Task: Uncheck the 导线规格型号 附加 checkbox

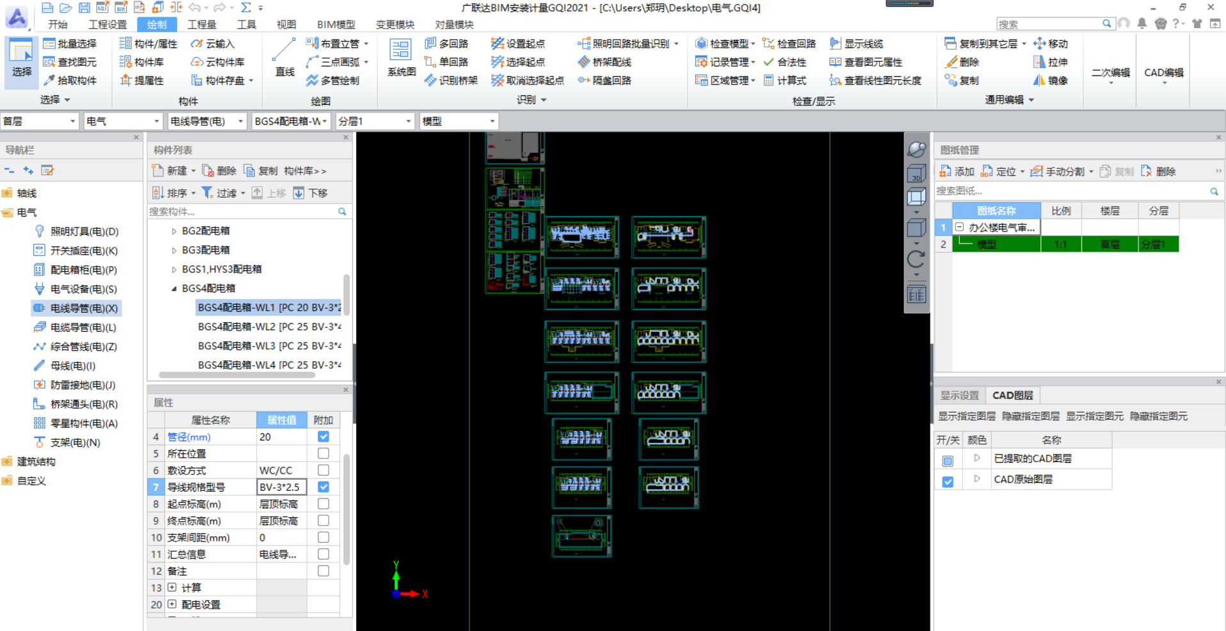Action: [x=324, y=487]
